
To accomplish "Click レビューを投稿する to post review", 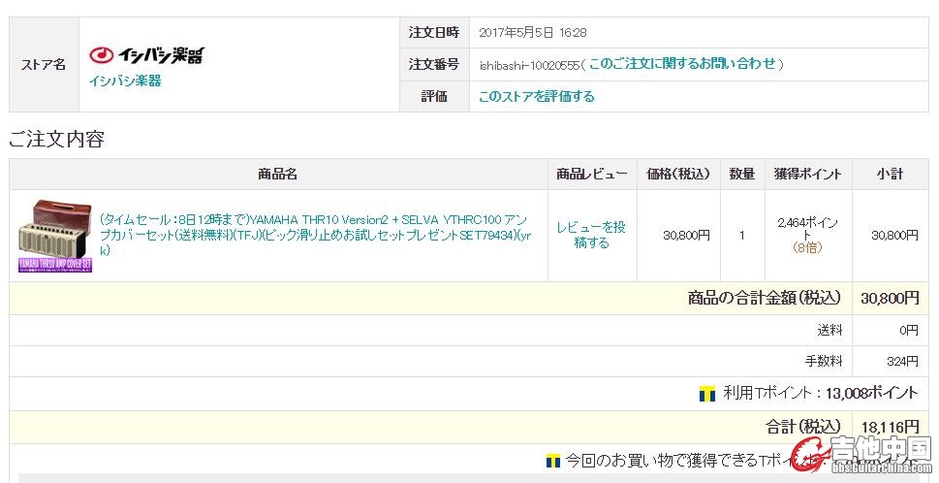I will tap(591, 235).
